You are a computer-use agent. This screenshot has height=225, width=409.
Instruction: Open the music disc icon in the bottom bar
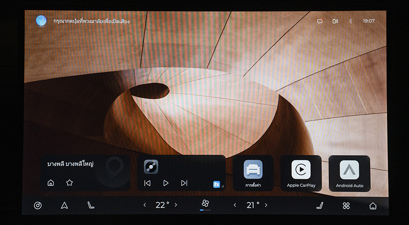38,205
